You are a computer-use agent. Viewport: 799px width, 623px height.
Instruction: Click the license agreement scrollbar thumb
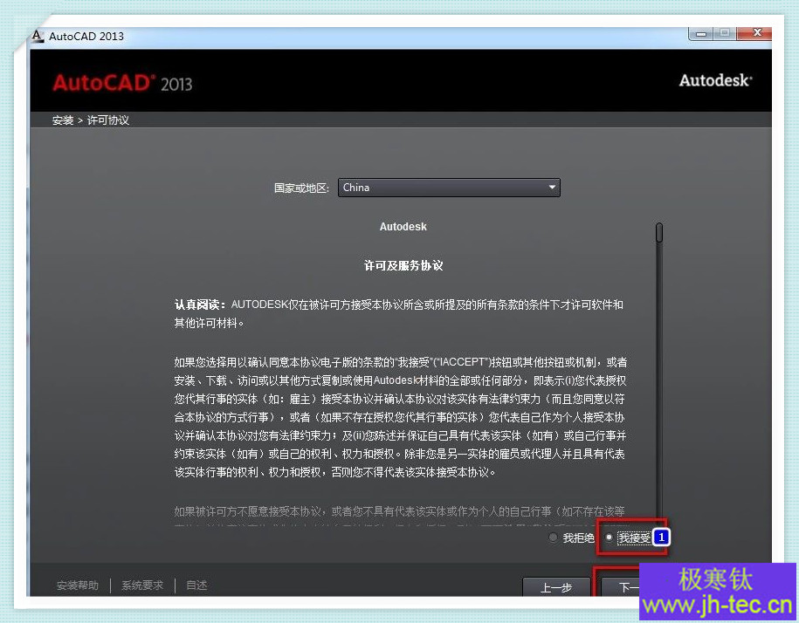tap(659, 233)
